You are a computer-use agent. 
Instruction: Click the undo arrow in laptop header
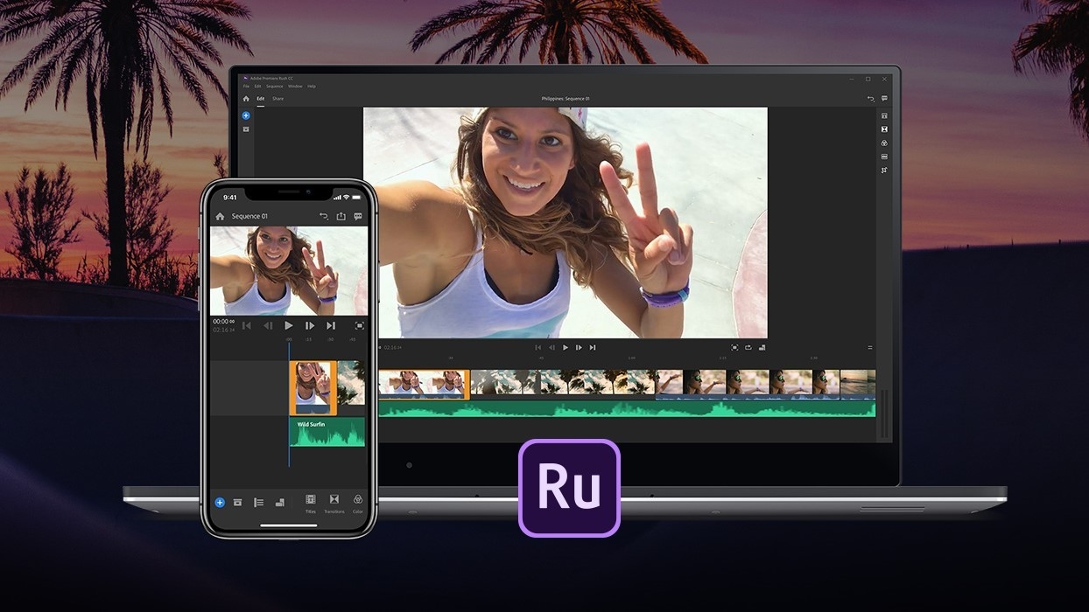click(x=870, y=99)
